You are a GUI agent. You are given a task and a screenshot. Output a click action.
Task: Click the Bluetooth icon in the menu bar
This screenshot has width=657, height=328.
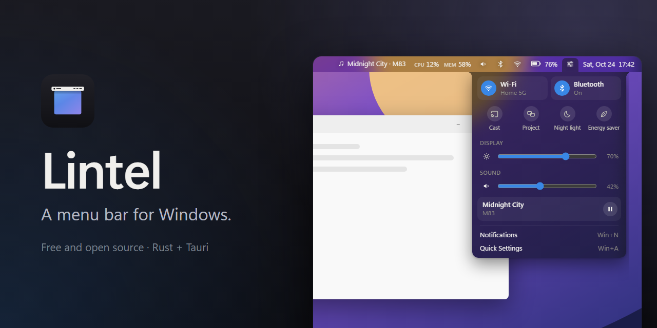click(500, 64)
